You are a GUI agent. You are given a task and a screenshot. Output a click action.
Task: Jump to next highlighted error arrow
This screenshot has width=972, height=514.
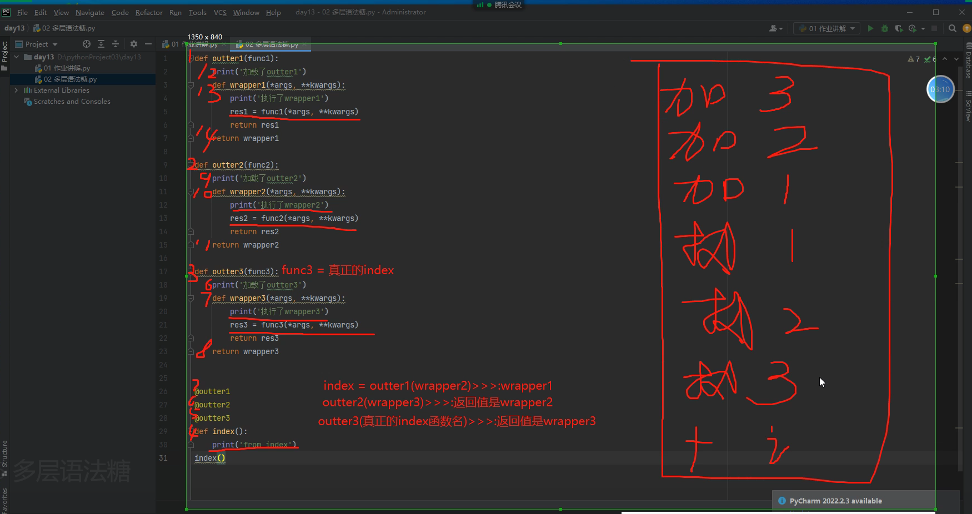(x=956, y=59)
